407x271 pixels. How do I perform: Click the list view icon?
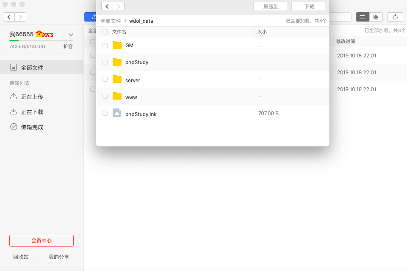click(363, 17)
